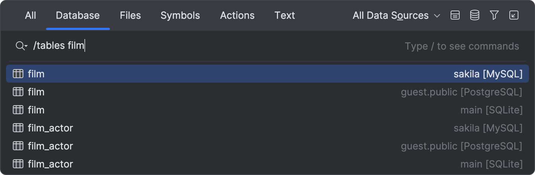Screen dimensions: 535x175
Task: Open the Symbols tab
Action: pos(180,15)
